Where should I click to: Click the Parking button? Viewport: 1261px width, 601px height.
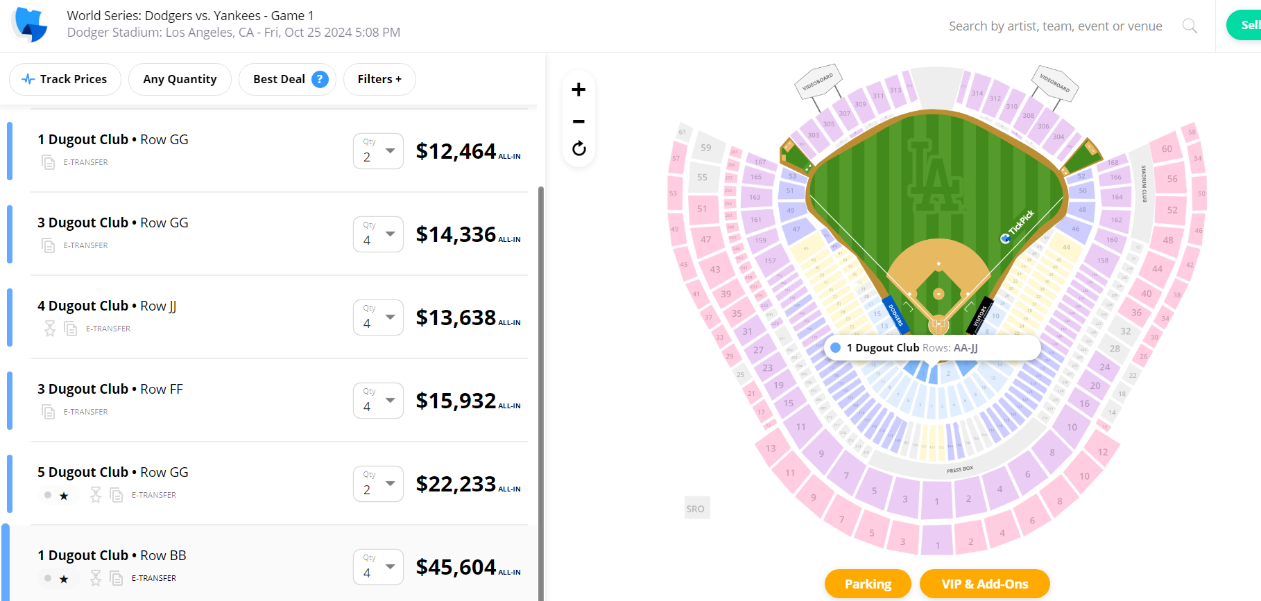point(868,584)
